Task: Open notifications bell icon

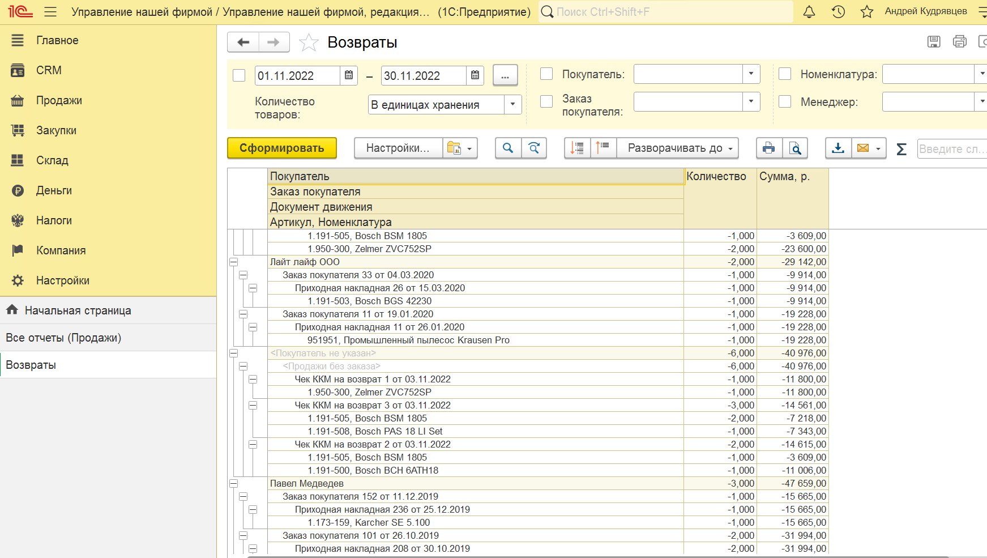Action: tap(809, 11)
